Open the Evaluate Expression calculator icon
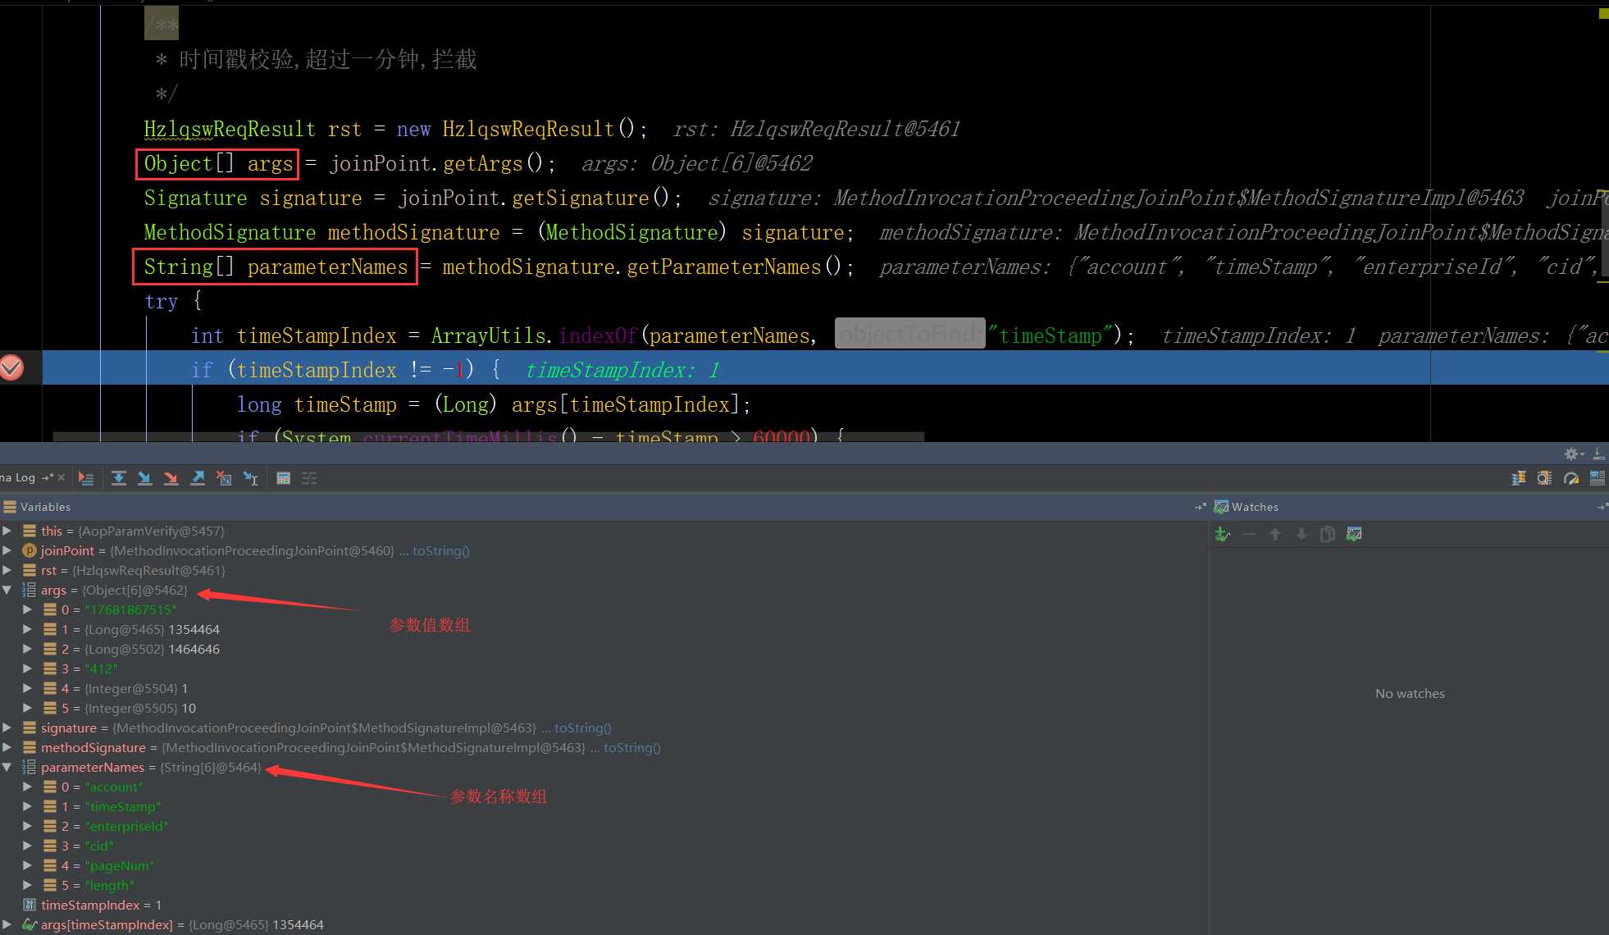 tap(283, 478)
